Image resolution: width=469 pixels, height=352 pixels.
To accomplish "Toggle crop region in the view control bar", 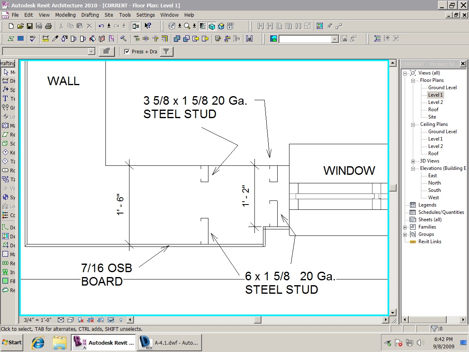I will 90,320.
